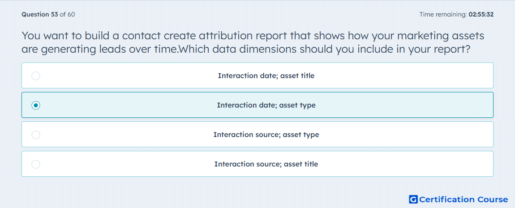Click the bold 'Question 53' label

[x=40, y=14]
